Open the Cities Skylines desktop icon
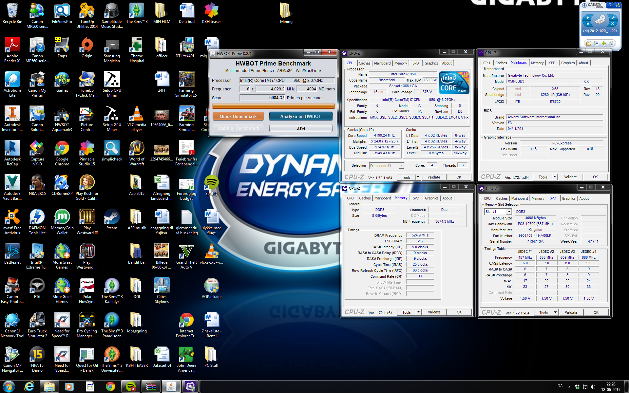The height and width of the screenshot is (393, 629). point(162,291)
